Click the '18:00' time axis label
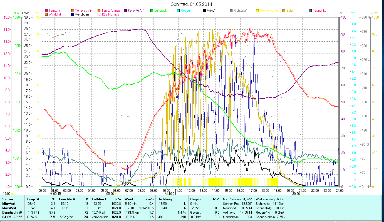 (265, 191)
